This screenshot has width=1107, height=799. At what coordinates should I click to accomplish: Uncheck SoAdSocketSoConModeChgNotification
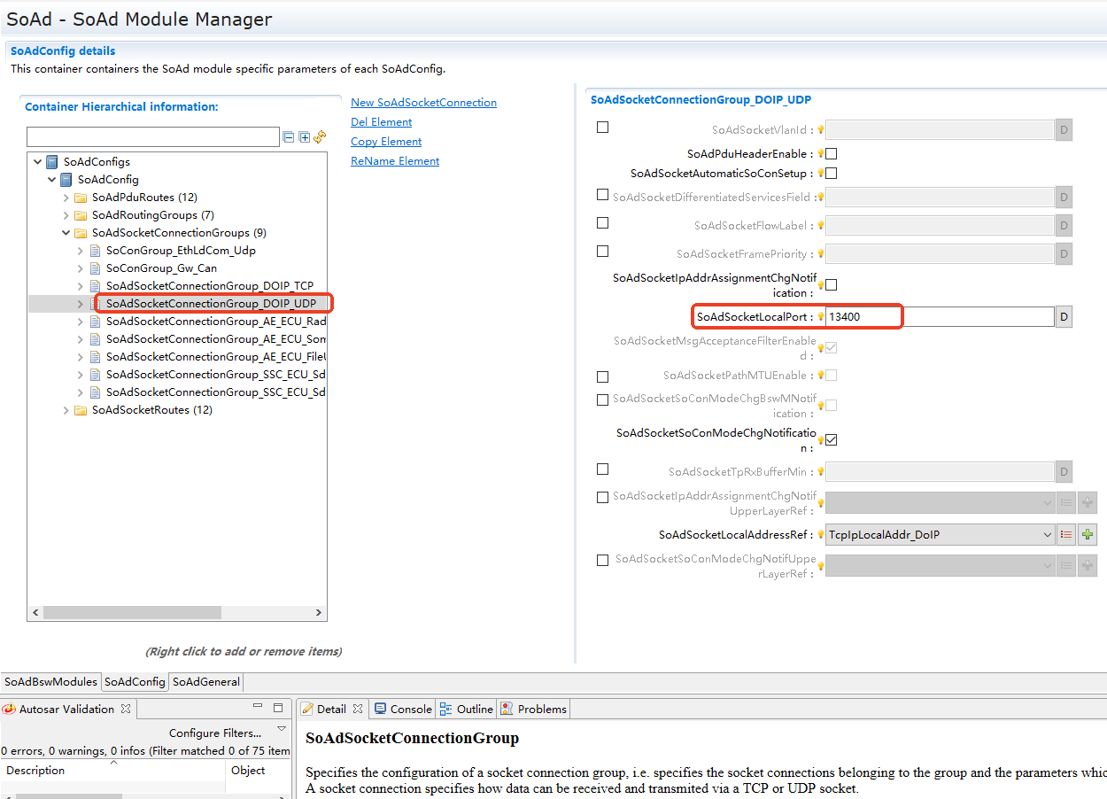[831, 440]
